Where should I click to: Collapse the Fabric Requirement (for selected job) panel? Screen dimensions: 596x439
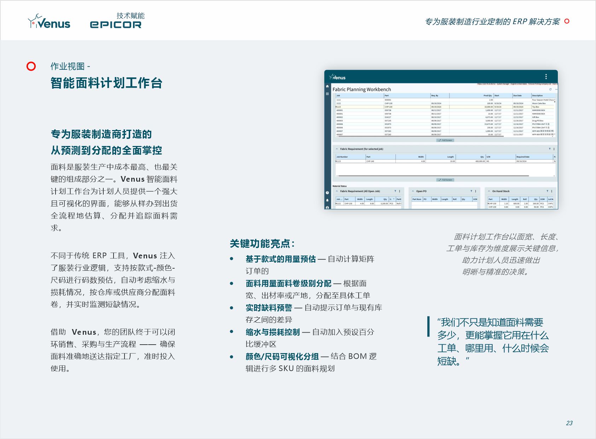click(337, 149)
